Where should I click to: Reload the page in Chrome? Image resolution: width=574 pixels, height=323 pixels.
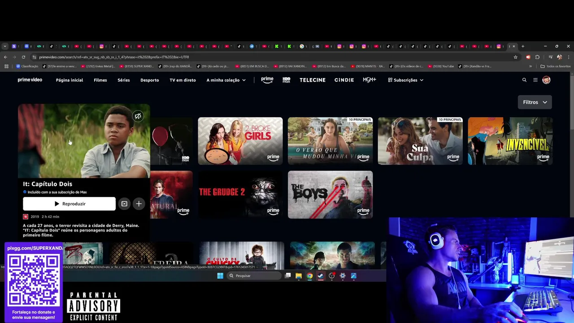coord(23,57)
